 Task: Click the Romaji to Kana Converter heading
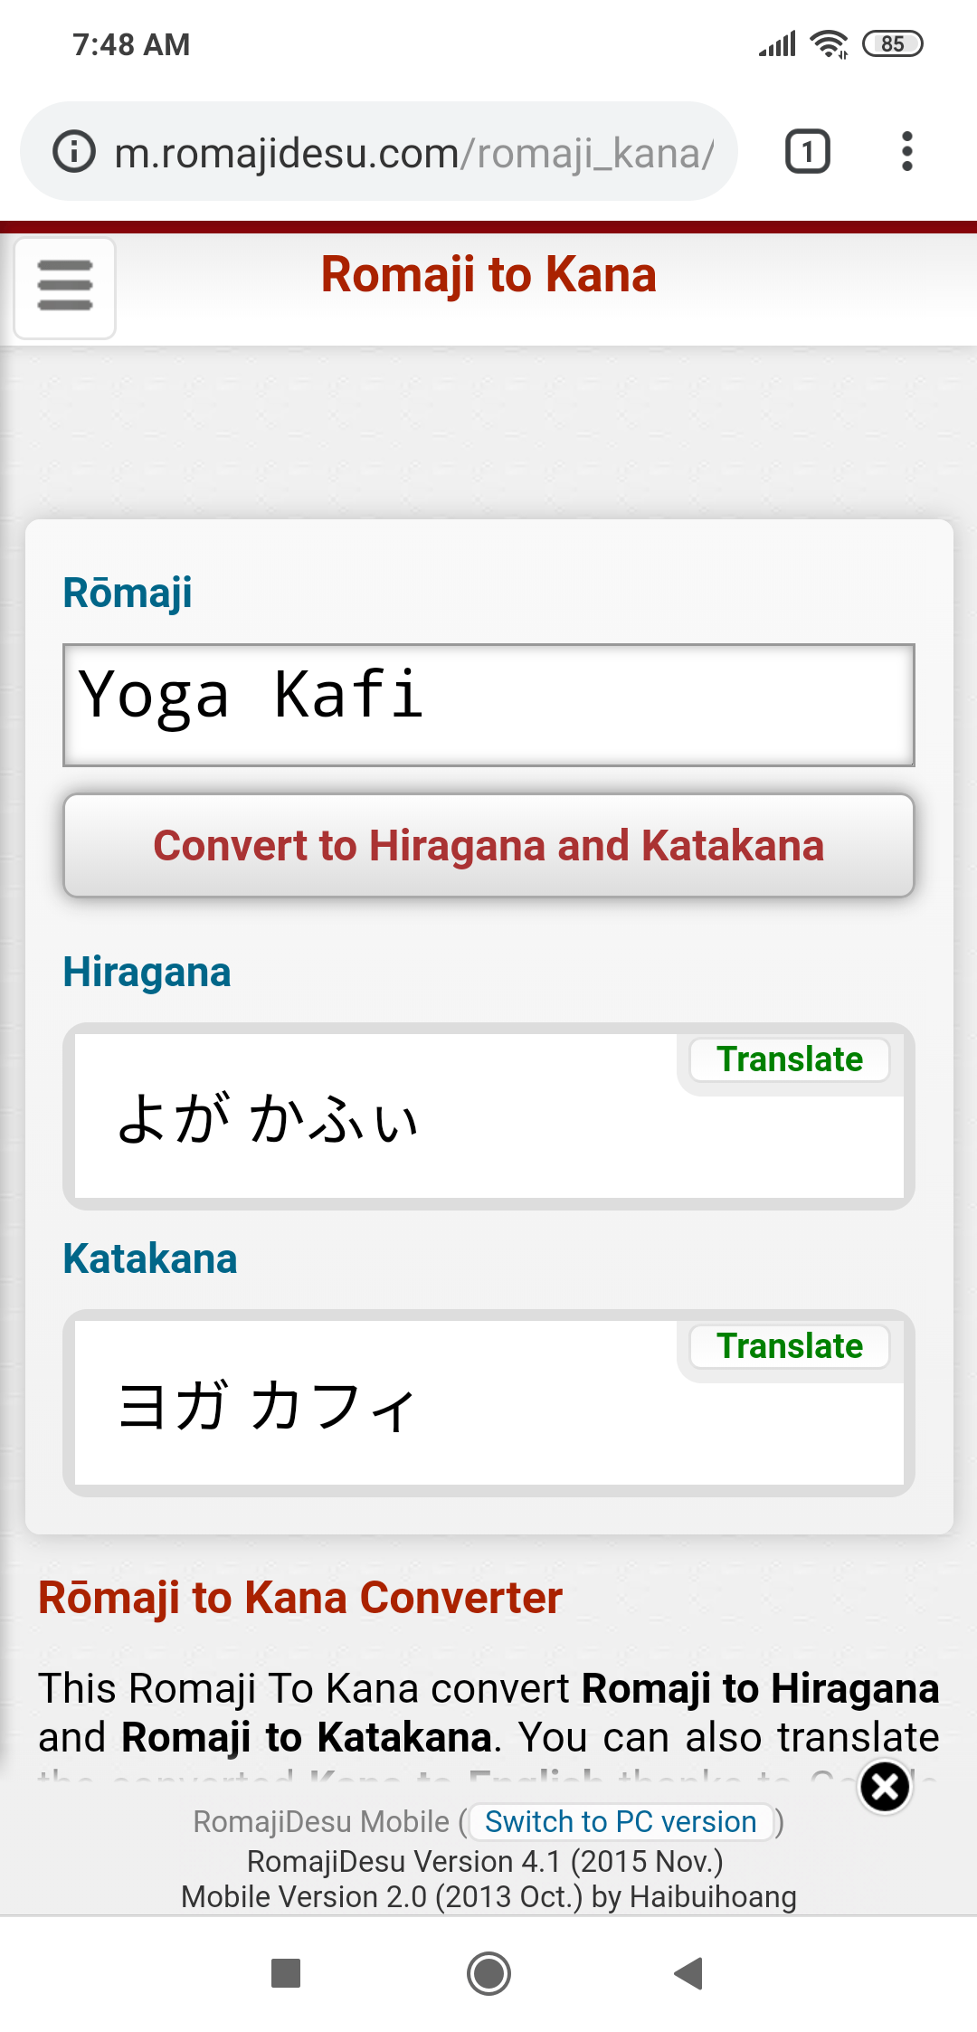(x=299, y=1597)
